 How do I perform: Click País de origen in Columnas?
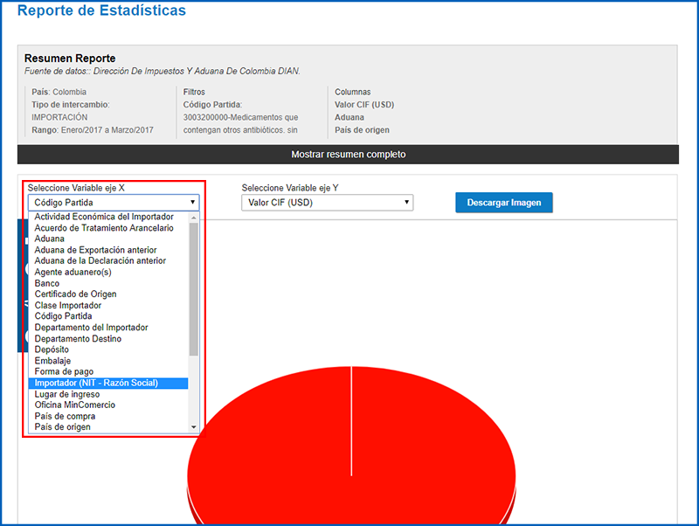[x=362, y=130]
